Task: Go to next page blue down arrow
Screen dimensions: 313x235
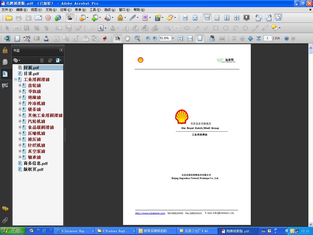Action: pos(250,38)
